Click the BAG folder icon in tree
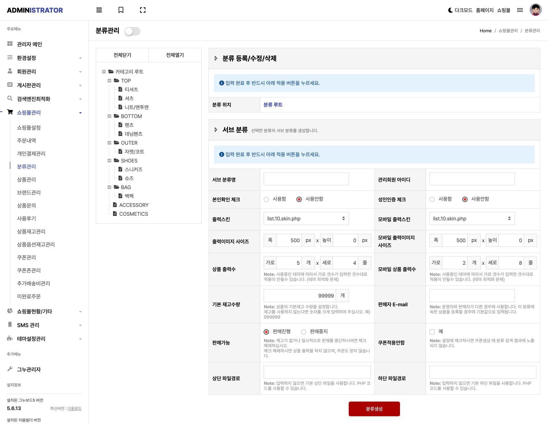 [117, 187]
